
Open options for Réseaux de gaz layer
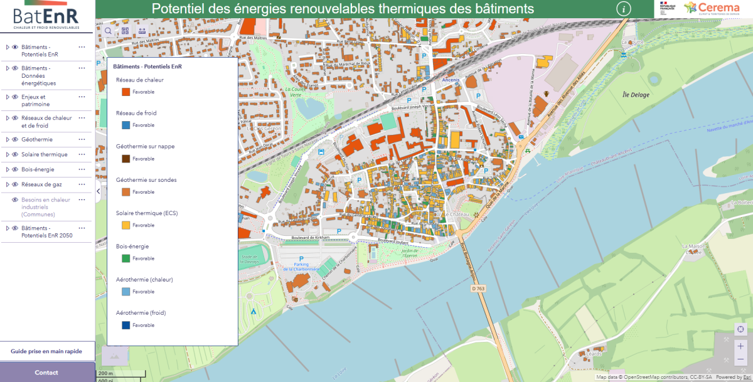(x=82, y=184)
